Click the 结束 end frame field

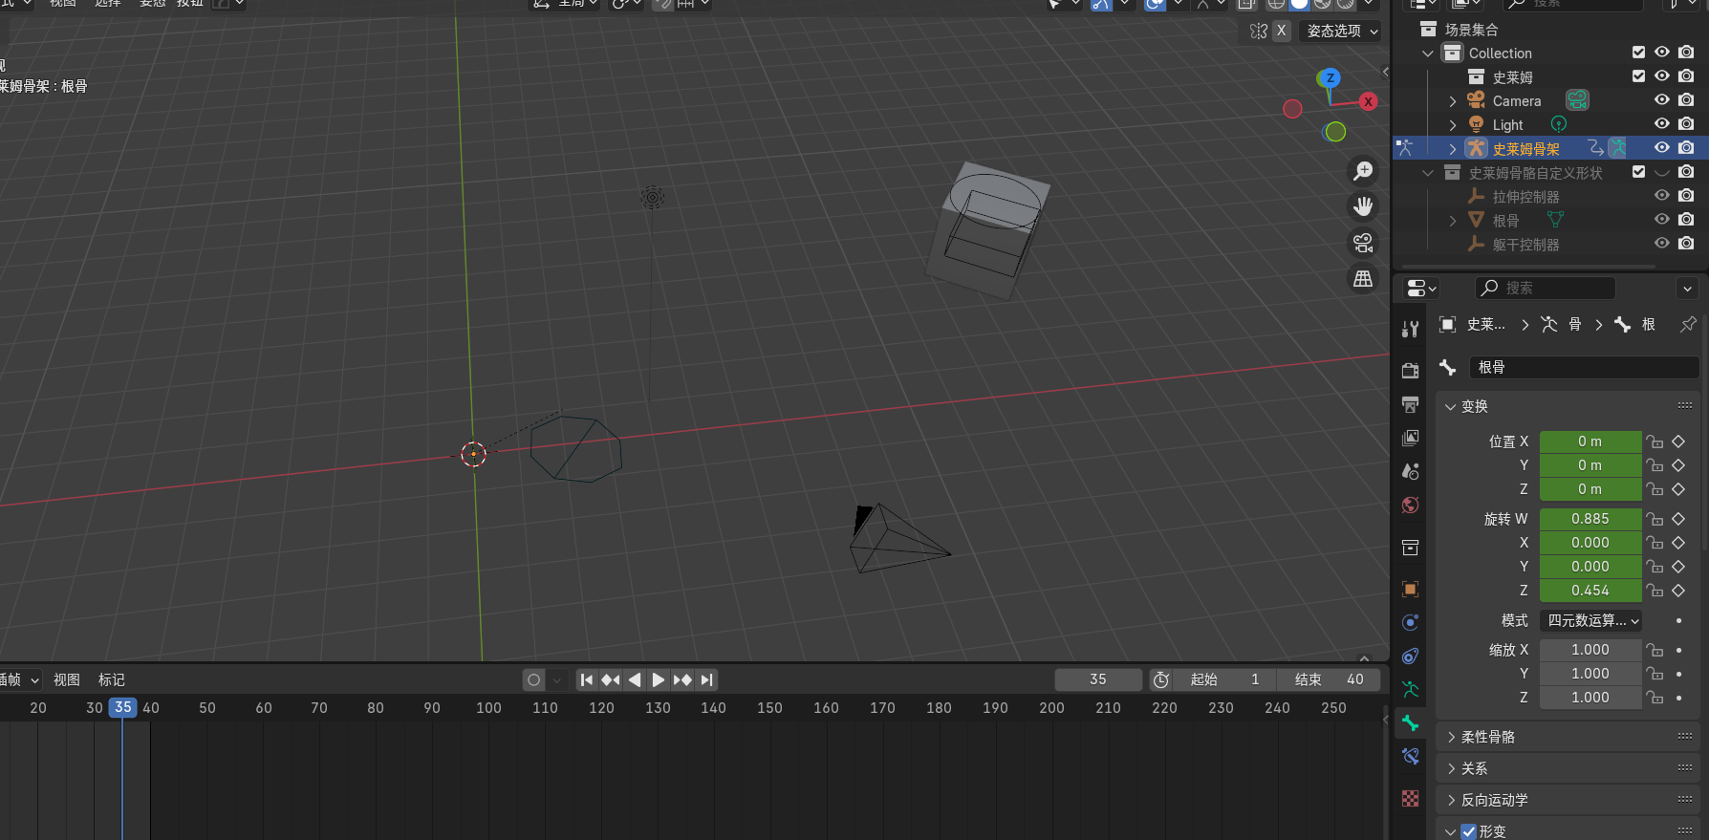click(x=1330, y=679)
